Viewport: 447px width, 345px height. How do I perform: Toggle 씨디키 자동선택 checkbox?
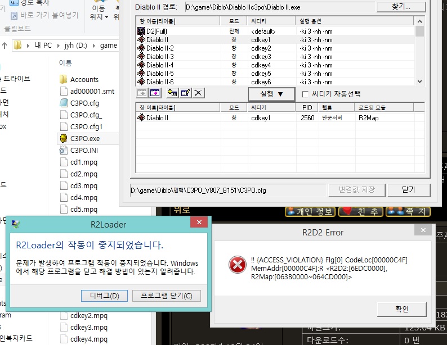coord(305,94)
